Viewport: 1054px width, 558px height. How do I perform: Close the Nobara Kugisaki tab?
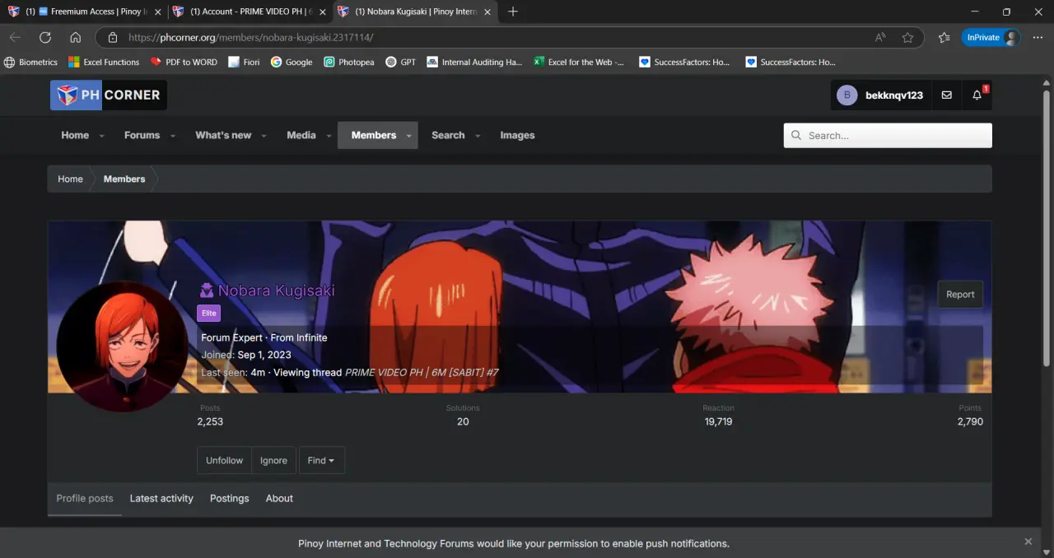[x=487, y=12]
